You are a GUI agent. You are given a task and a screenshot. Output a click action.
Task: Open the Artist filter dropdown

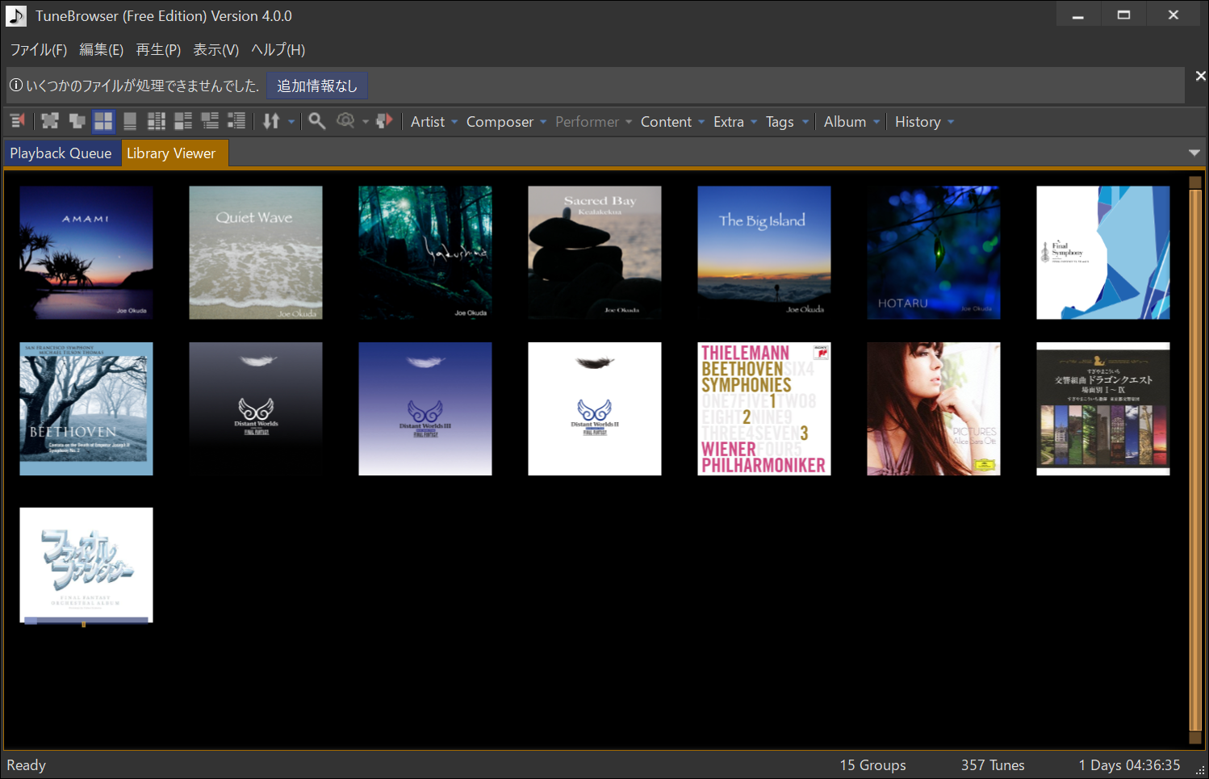[x=434, y=122]
